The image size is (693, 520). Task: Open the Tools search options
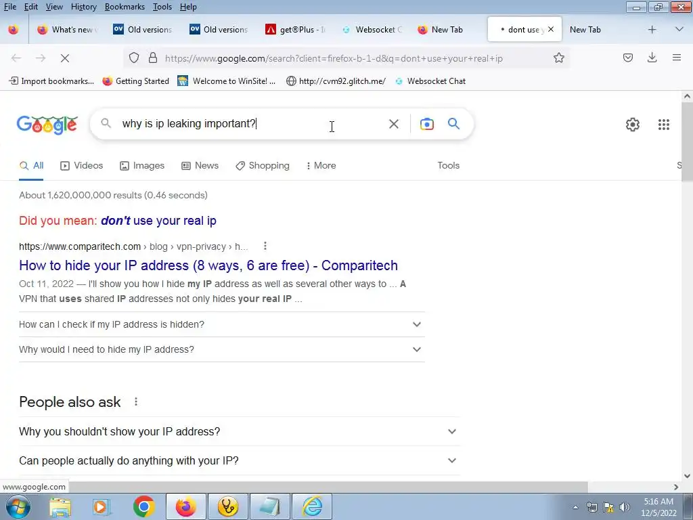(448, 165)
